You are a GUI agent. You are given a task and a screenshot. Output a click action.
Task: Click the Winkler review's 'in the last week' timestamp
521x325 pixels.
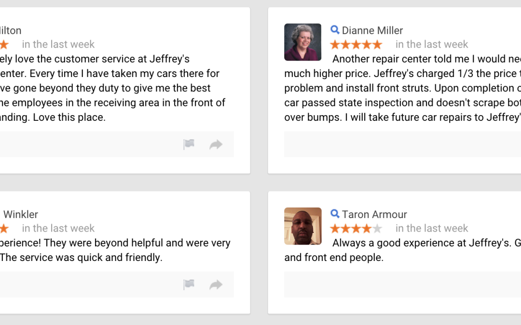(58, 229)
